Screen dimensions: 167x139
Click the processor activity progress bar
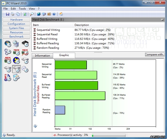tap(109, 135)
